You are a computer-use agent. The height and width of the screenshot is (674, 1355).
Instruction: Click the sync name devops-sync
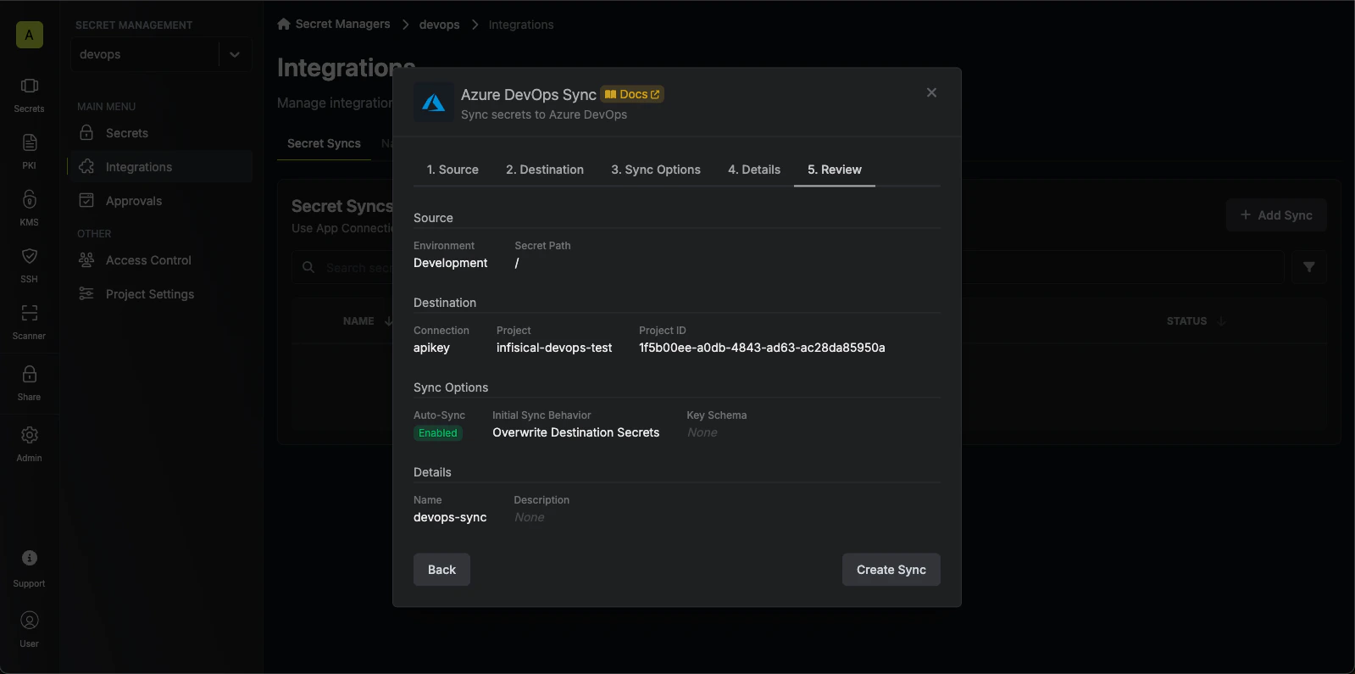pos(450,517)
